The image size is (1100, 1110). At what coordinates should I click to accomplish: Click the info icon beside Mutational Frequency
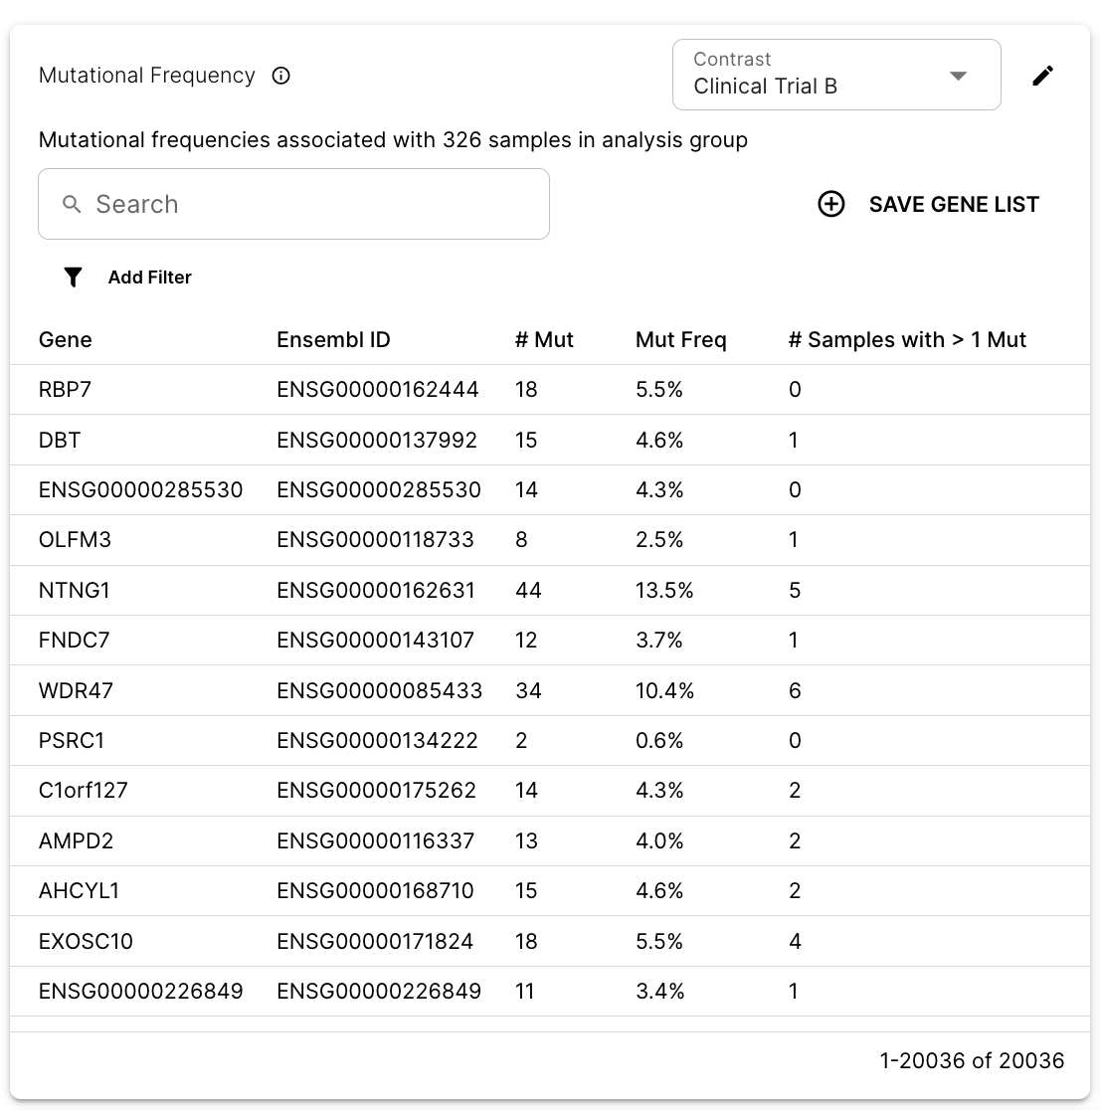tap(281, 76)
